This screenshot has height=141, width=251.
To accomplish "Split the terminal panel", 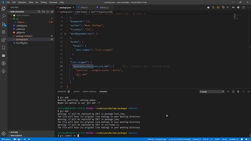I will point(233,92).
